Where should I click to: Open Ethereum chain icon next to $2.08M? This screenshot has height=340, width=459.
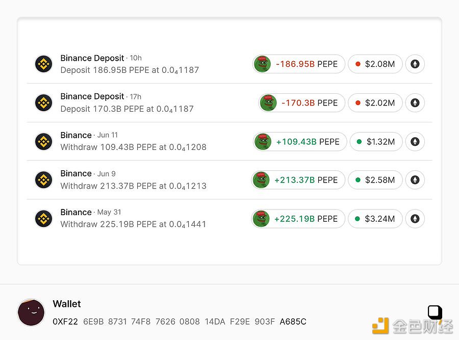pyautogui.click(x=415, y=64)
